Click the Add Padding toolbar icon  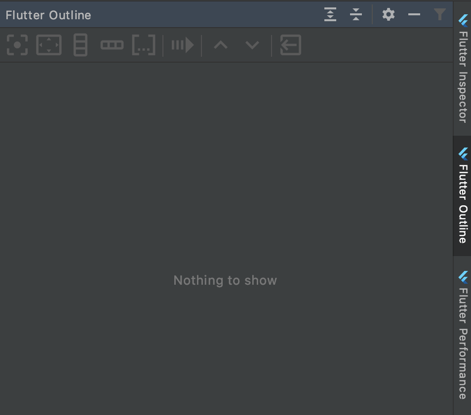49,45
